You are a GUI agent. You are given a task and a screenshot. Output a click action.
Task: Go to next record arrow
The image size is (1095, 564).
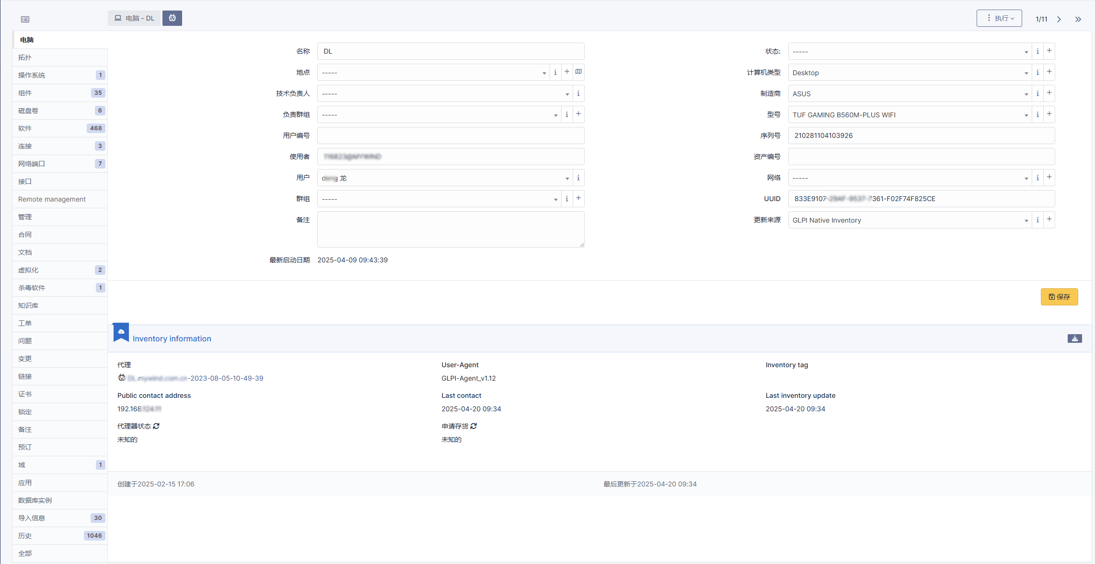pos(1059,19)
